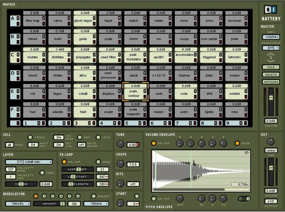Open the Velocity modulation source dropdown
285x212 pixels.
[x=18, y=204]
